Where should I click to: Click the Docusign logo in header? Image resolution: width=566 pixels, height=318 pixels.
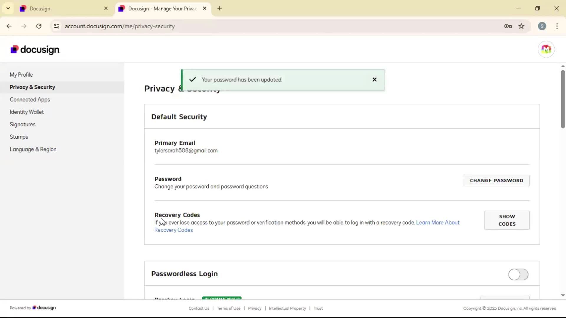tap(35, 49)
